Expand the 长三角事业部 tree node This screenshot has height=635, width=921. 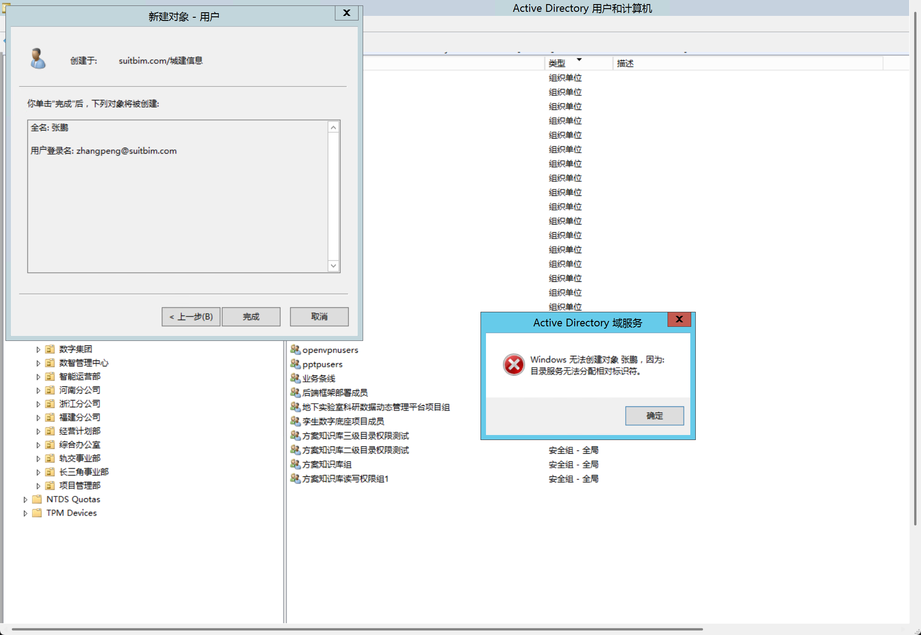(x=38, y=472)
